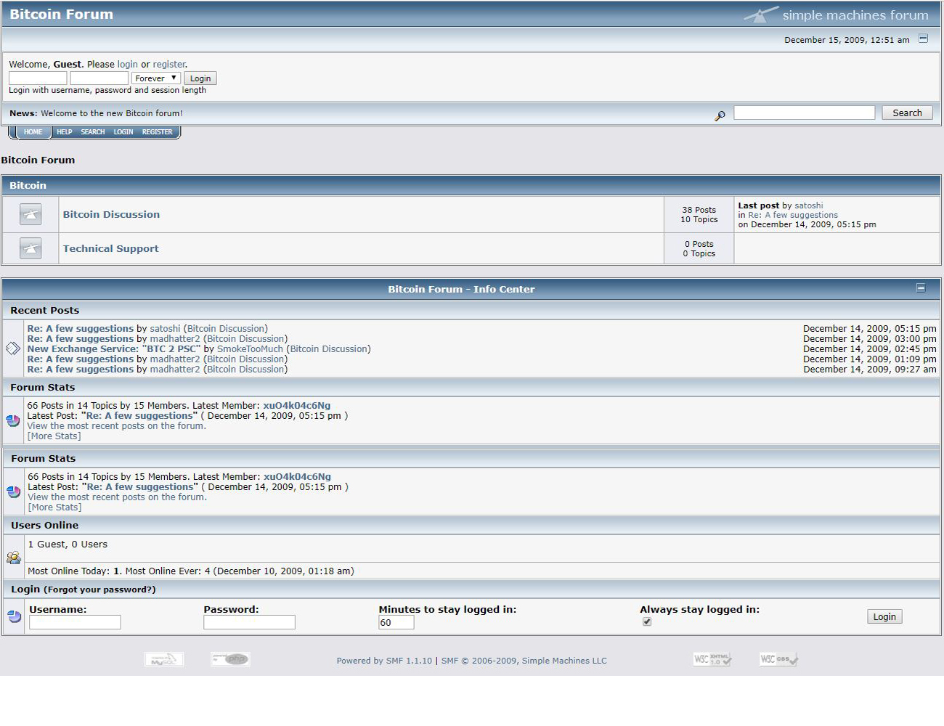Open recent post Re: A few suggestions by satoshi

pyautogui.click(x=81, y=329)
